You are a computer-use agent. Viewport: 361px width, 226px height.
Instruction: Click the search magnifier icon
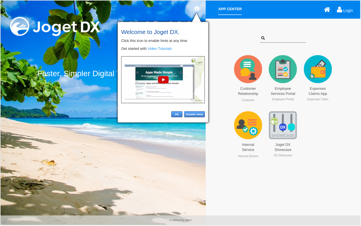(263, 38)
